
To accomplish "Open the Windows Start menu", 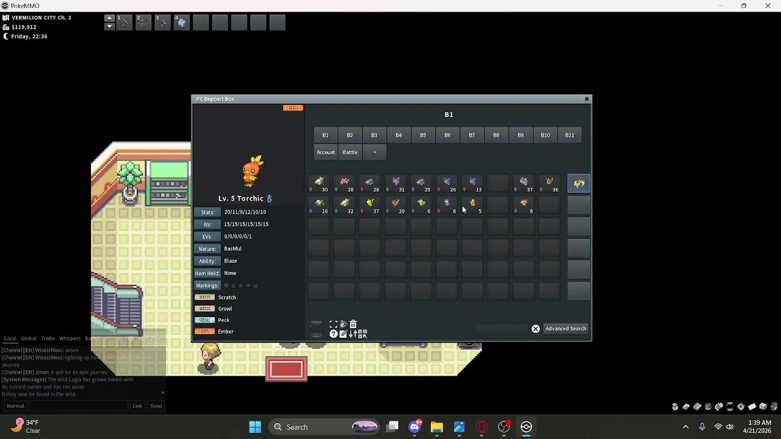I will click(255, 427).
